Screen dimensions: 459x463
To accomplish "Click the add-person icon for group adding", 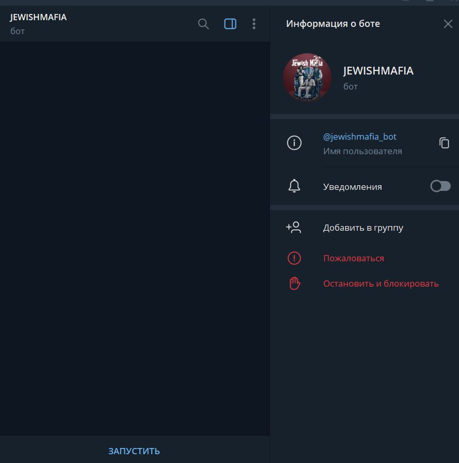I will (294, 228).
